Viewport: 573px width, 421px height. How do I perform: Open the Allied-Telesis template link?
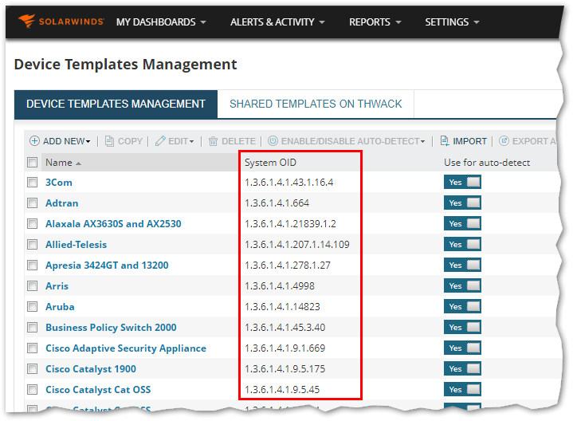tap(76, 244)
